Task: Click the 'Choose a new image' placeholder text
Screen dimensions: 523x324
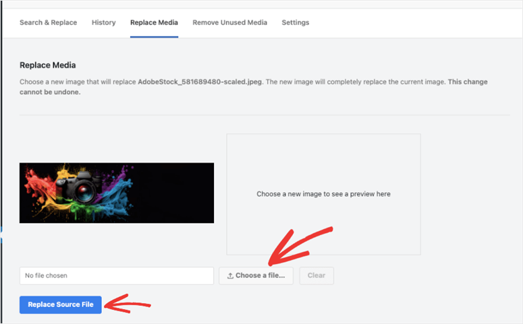Action: pyautogui.click(x=323, y=194)
